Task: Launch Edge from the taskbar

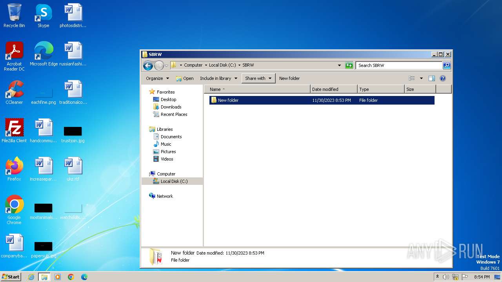Action: pos(84,277)
